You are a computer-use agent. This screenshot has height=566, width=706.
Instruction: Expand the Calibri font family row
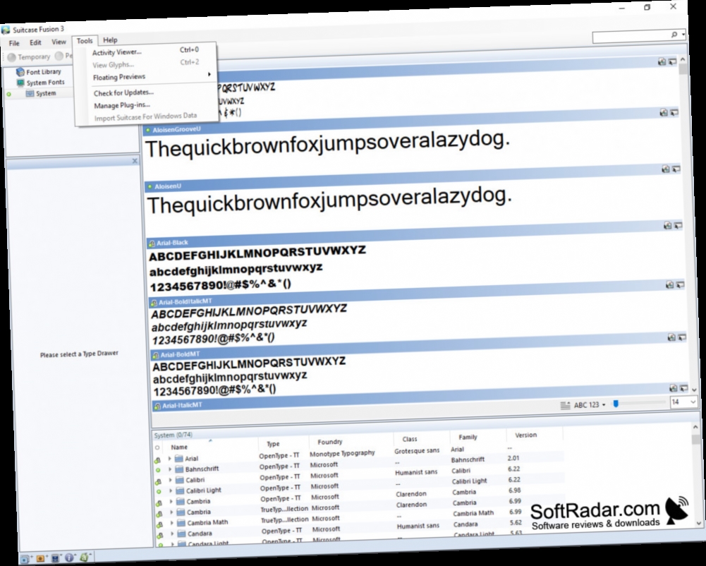[x=171, y=480]
